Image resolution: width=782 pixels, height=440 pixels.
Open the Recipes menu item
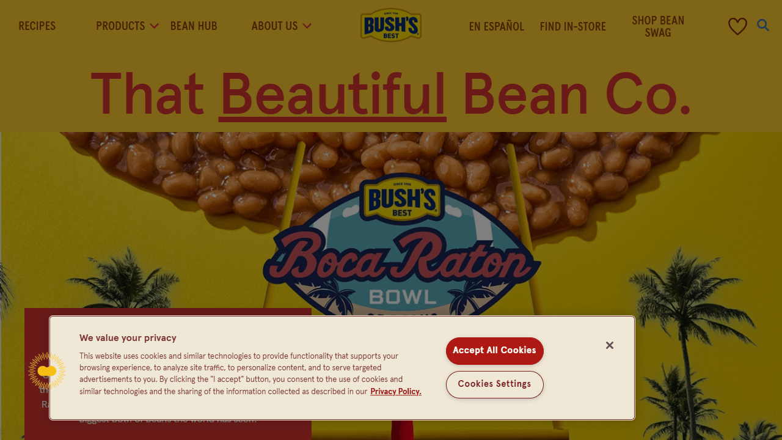[37, 26]
